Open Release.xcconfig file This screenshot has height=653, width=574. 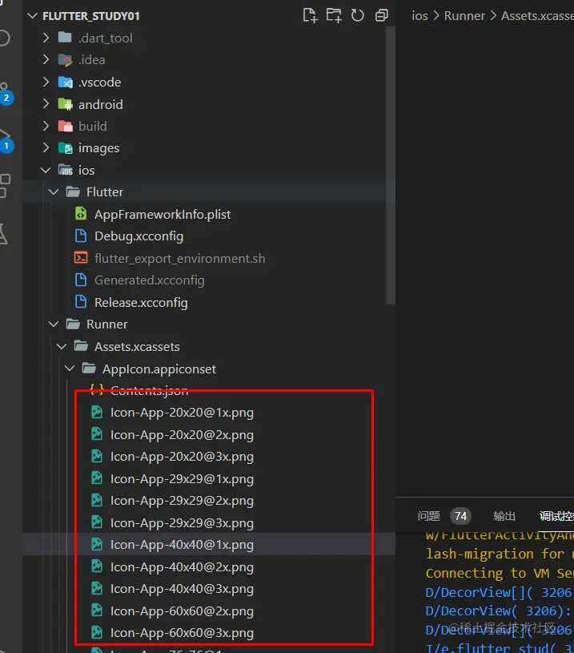point(141,302)
